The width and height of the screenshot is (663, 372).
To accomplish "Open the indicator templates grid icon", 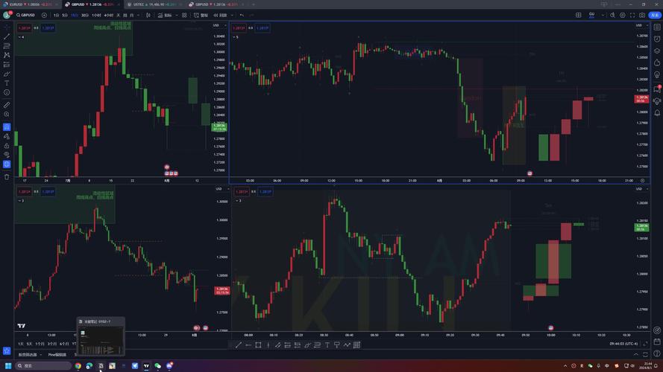I will coord(184,15).
